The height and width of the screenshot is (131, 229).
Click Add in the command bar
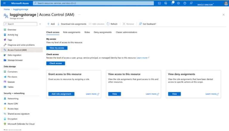51,24
